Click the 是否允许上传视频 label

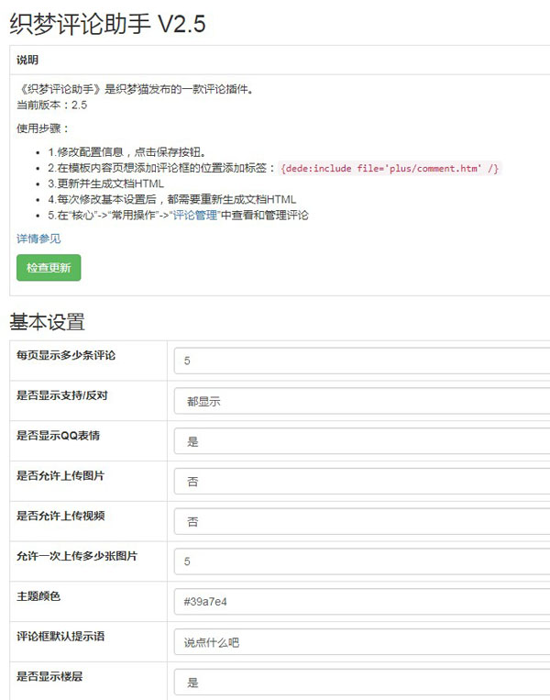(60, 517)
